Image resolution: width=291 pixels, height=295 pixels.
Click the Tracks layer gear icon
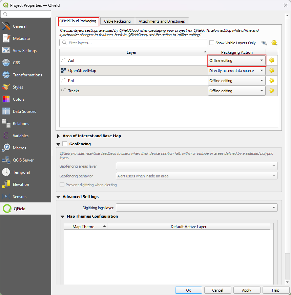click(x=271, y=91)
